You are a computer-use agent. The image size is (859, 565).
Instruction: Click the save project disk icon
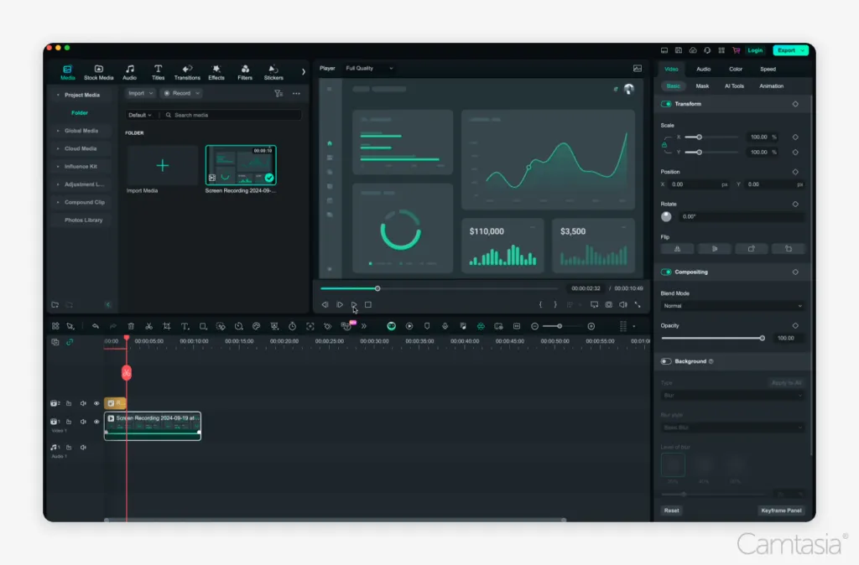679,50
